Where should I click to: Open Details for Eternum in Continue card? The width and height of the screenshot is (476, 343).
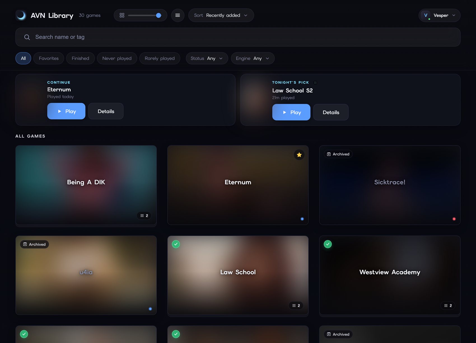pos(106,111)
